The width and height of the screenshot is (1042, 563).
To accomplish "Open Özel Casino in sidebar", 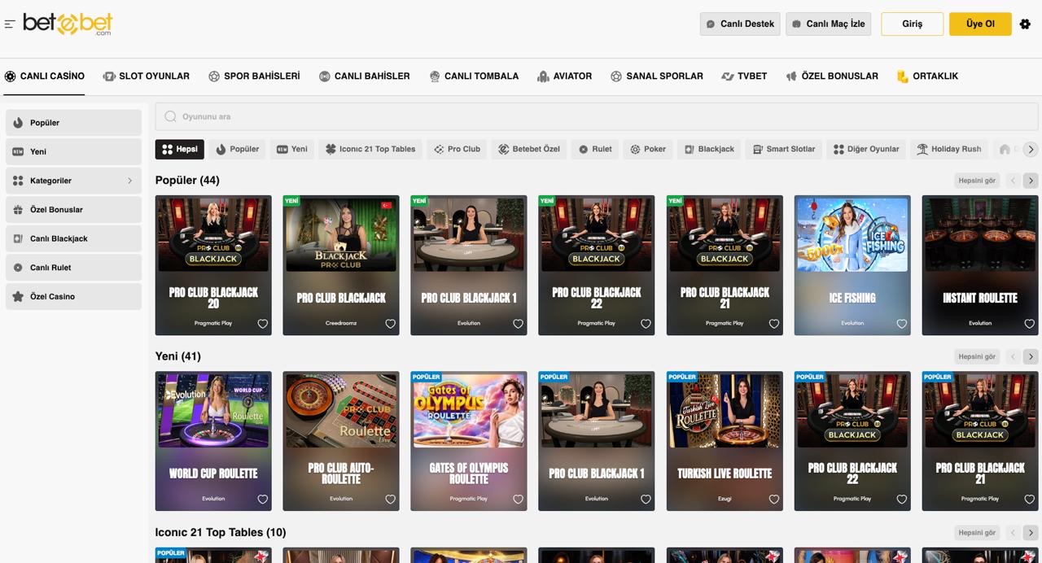I will pyautogui.click(x=73, y=297).
